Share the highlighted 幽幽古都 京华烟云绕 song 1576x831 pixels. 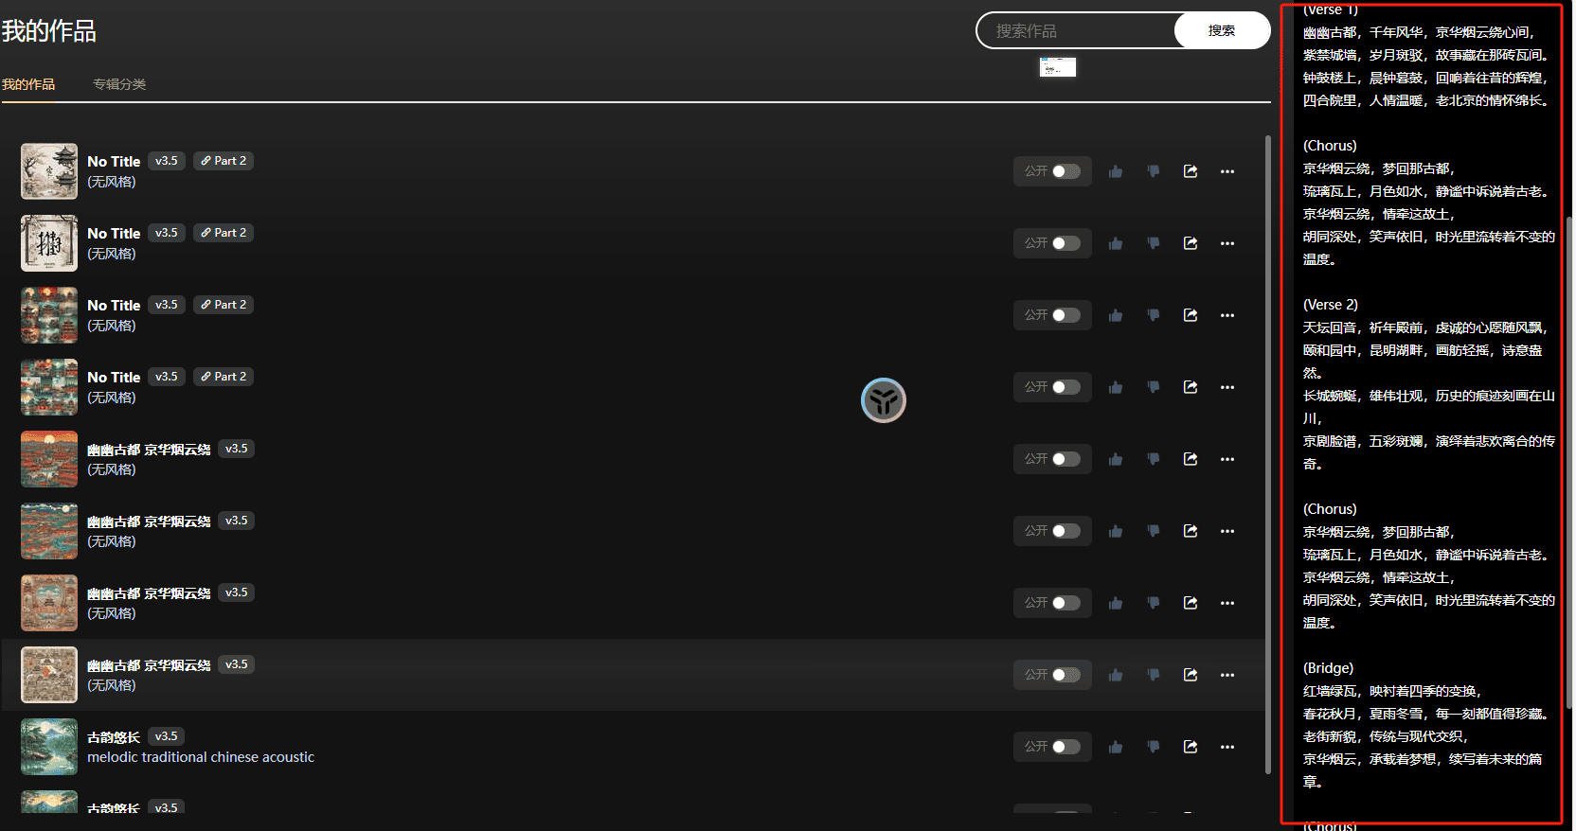(x=1191, y=675)
